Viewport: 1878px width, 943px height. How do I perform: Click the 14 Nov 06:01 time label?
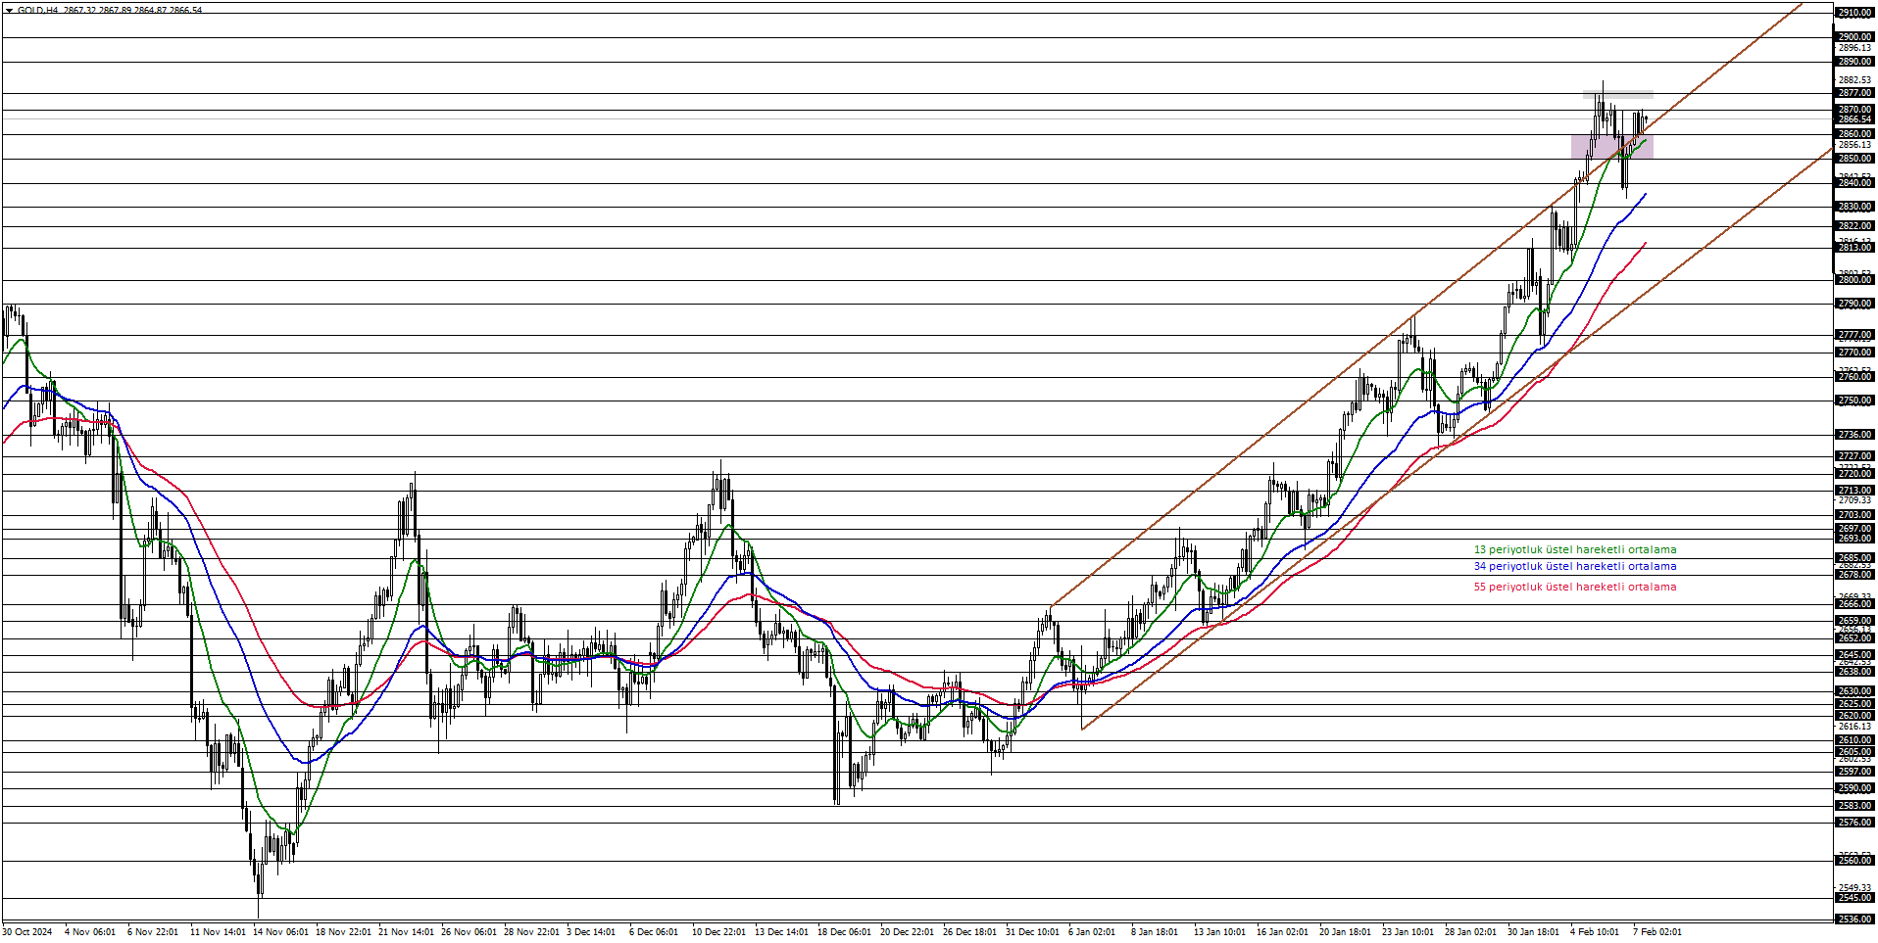coord(280,932)
